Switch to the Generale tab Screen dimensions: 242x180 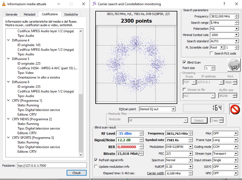pos(11,14)
